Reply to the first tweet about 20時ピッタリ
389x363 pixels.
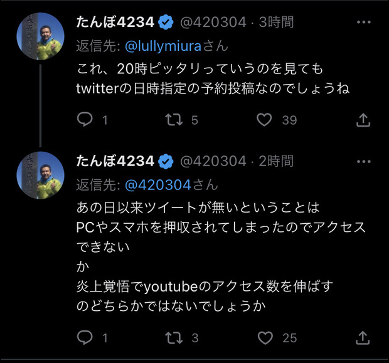(x=85, y=120)
